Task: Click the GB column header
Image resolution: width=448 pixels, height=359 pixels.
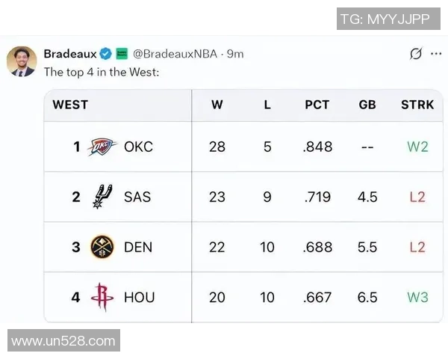Action: coord(367,105)
